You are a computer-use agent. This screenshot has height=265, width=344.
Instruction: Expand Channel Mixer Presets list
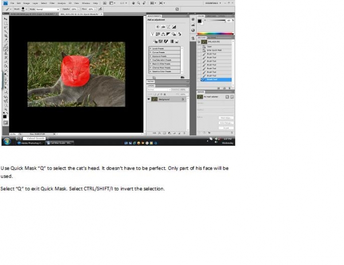(150, 68)
